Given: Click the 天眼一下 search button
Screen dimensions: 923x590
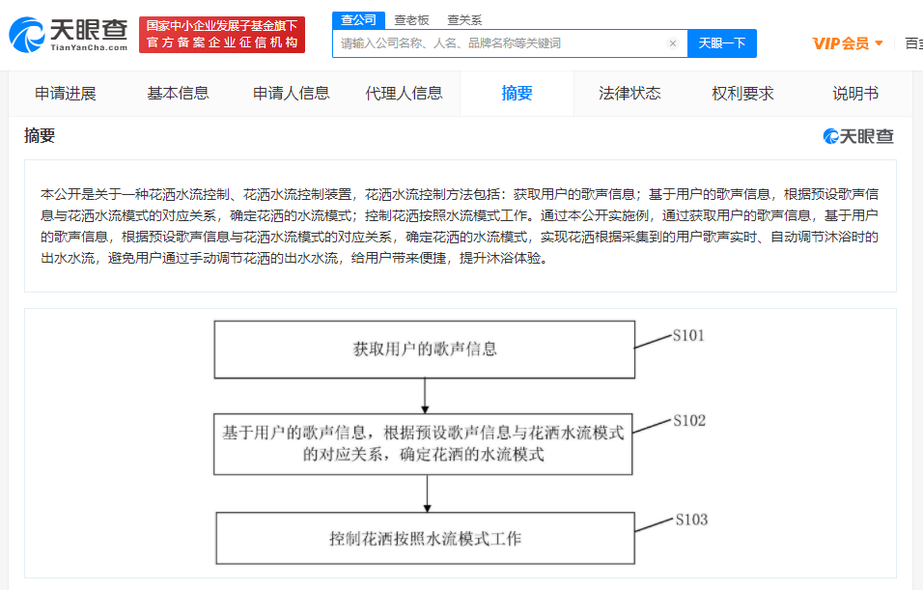Looking at the screenshot, I should pos(722,43).
